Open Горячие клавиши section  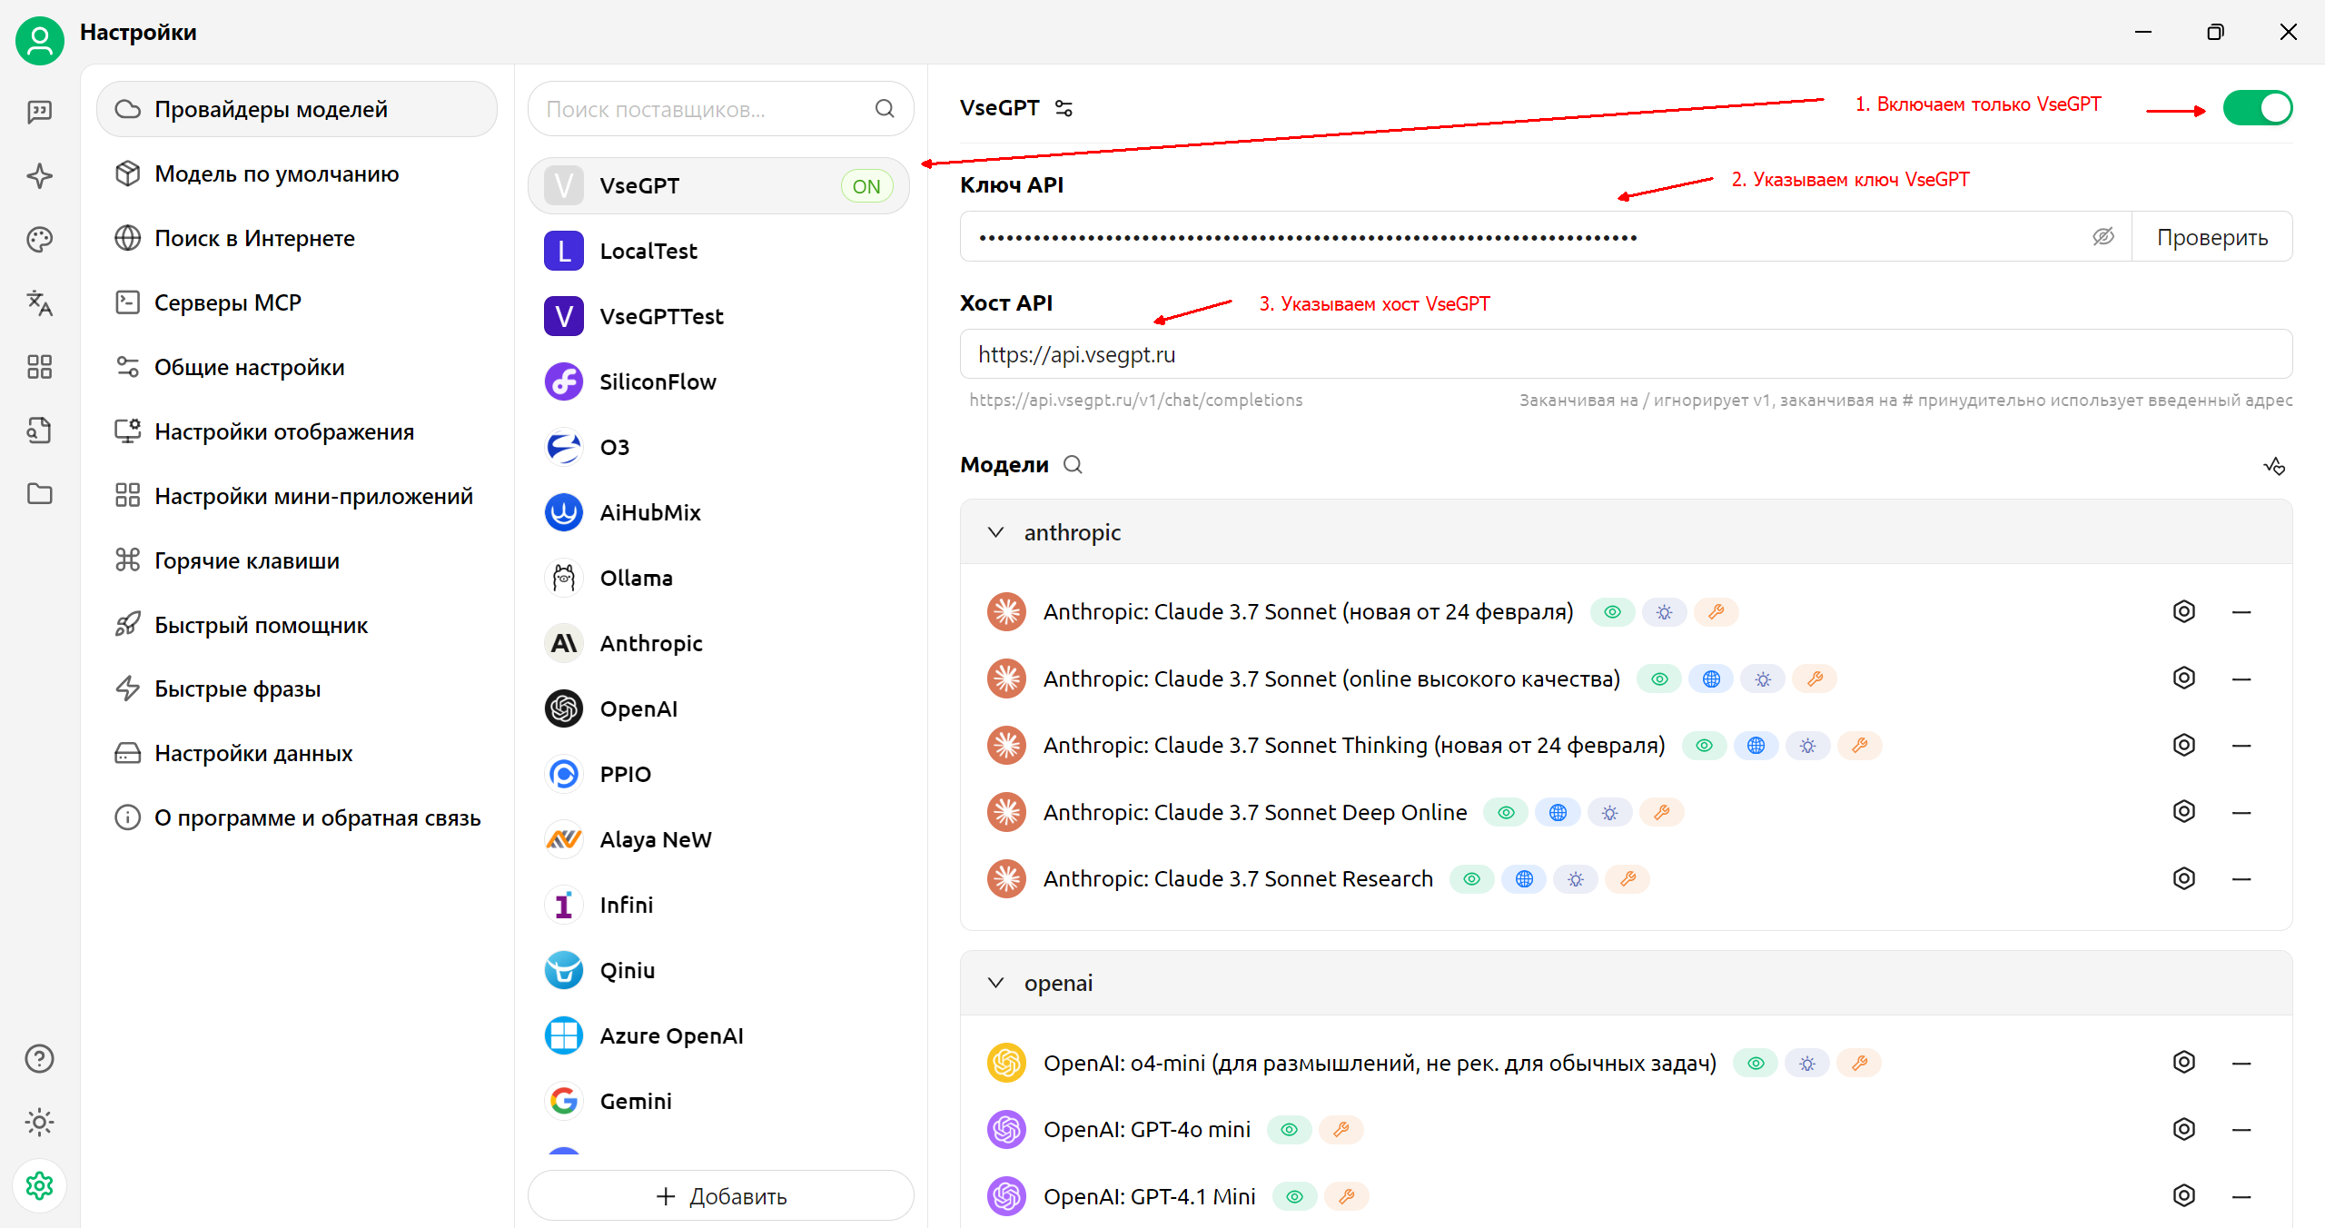click(x=297, y=560)
